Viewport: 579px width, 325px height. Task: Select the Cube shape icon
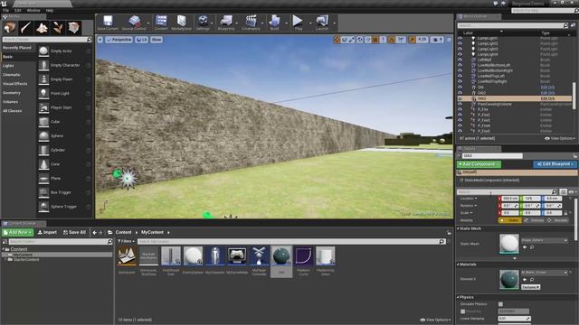tap(43, 122)
